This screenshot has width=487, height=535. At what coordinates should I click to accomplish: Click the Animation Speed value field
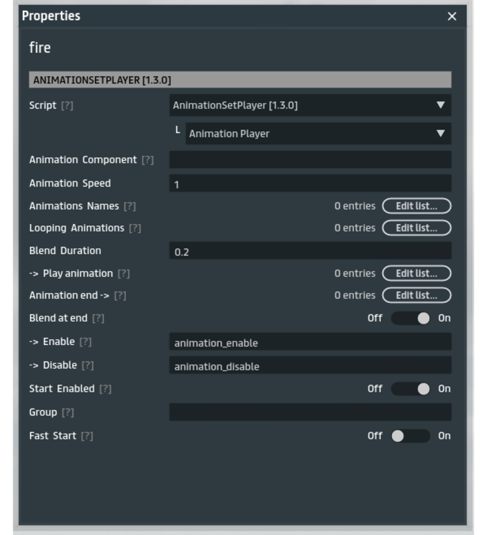pyautogui.click(x=310, y=184)
